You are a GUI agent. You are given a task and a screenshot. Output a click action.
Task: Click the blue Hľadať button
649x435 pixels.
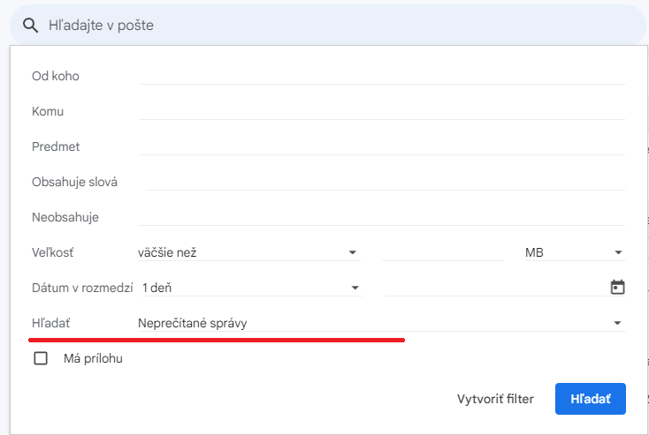591,399
